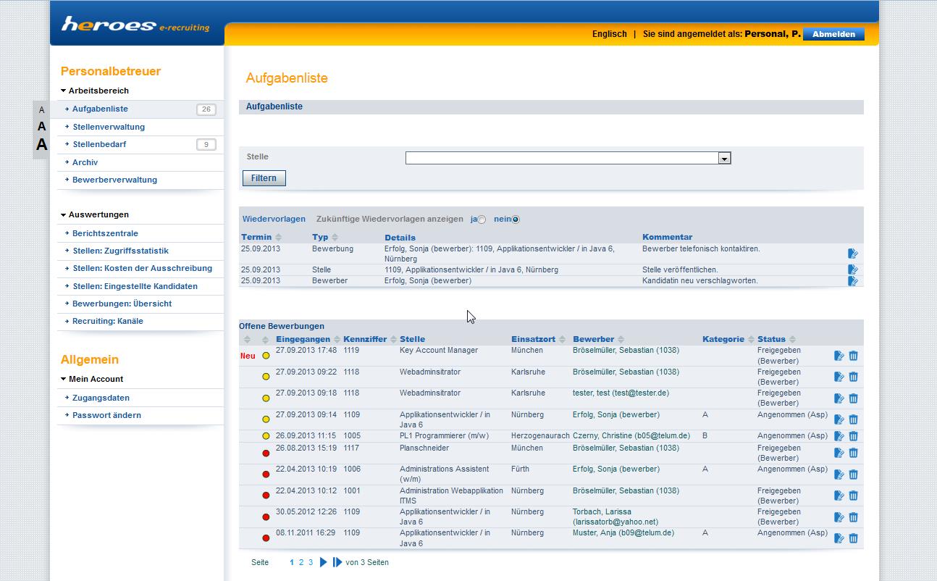
Task: Delete the 27.09.2013 09:22 Webadminsitrator application
Action: click(853, 377)
